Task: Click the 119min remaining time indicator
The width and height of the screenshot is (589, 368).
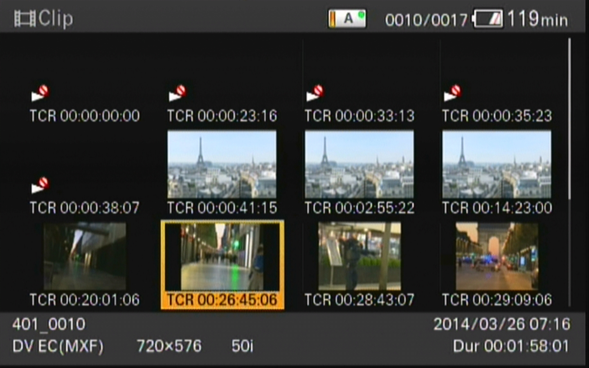Action: coord(537,19)
